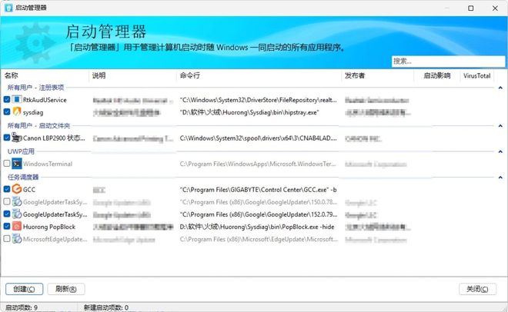This screenshot has height=312, width=508.
Task: Click the MicrosoftEdgeUpdate icon
Action: pos(16,239)
